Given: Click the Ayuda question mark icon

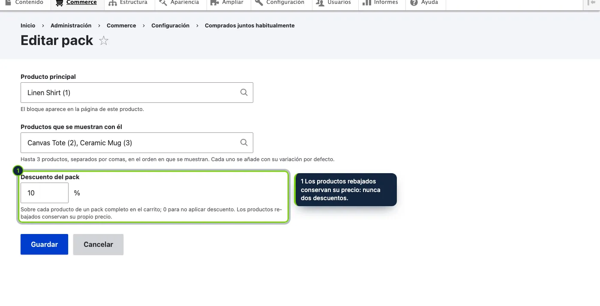Looking at the screenshot, I should [x=414, y=3].
